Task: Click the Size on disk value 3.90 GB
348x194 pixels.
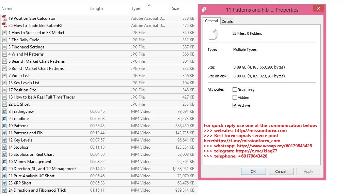Action: point(259,76)
